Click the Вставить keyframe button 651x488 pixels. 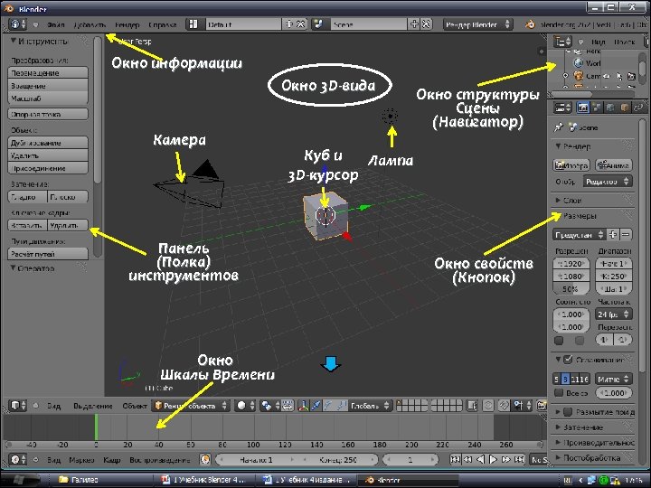click(27, 225)
